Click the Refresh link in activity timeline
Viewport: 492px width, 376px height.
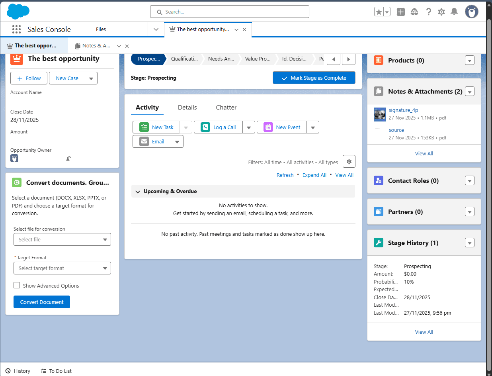[285, 175]
